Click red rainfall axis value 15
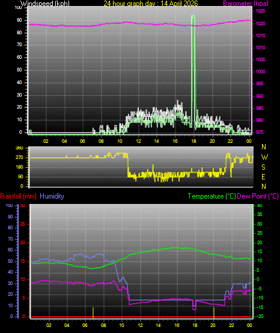 tap(23, 261)
